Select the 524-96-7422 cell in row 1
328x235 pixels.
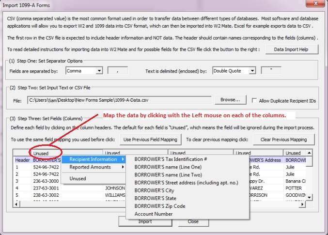click(46, 167)
